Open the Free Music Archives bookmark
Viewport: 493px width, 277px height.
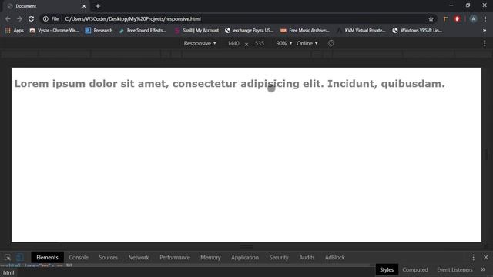point(305,31)
